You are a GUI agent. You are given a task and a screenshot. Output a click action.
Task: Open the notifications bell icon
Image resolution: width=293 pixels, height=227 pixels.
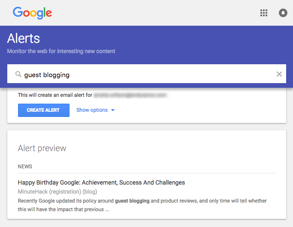[283, 13]
